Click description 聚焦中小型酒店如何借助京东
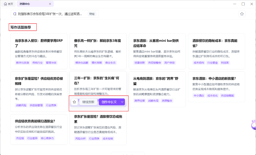This screenshot has width=256, height=155. (216, 87)
